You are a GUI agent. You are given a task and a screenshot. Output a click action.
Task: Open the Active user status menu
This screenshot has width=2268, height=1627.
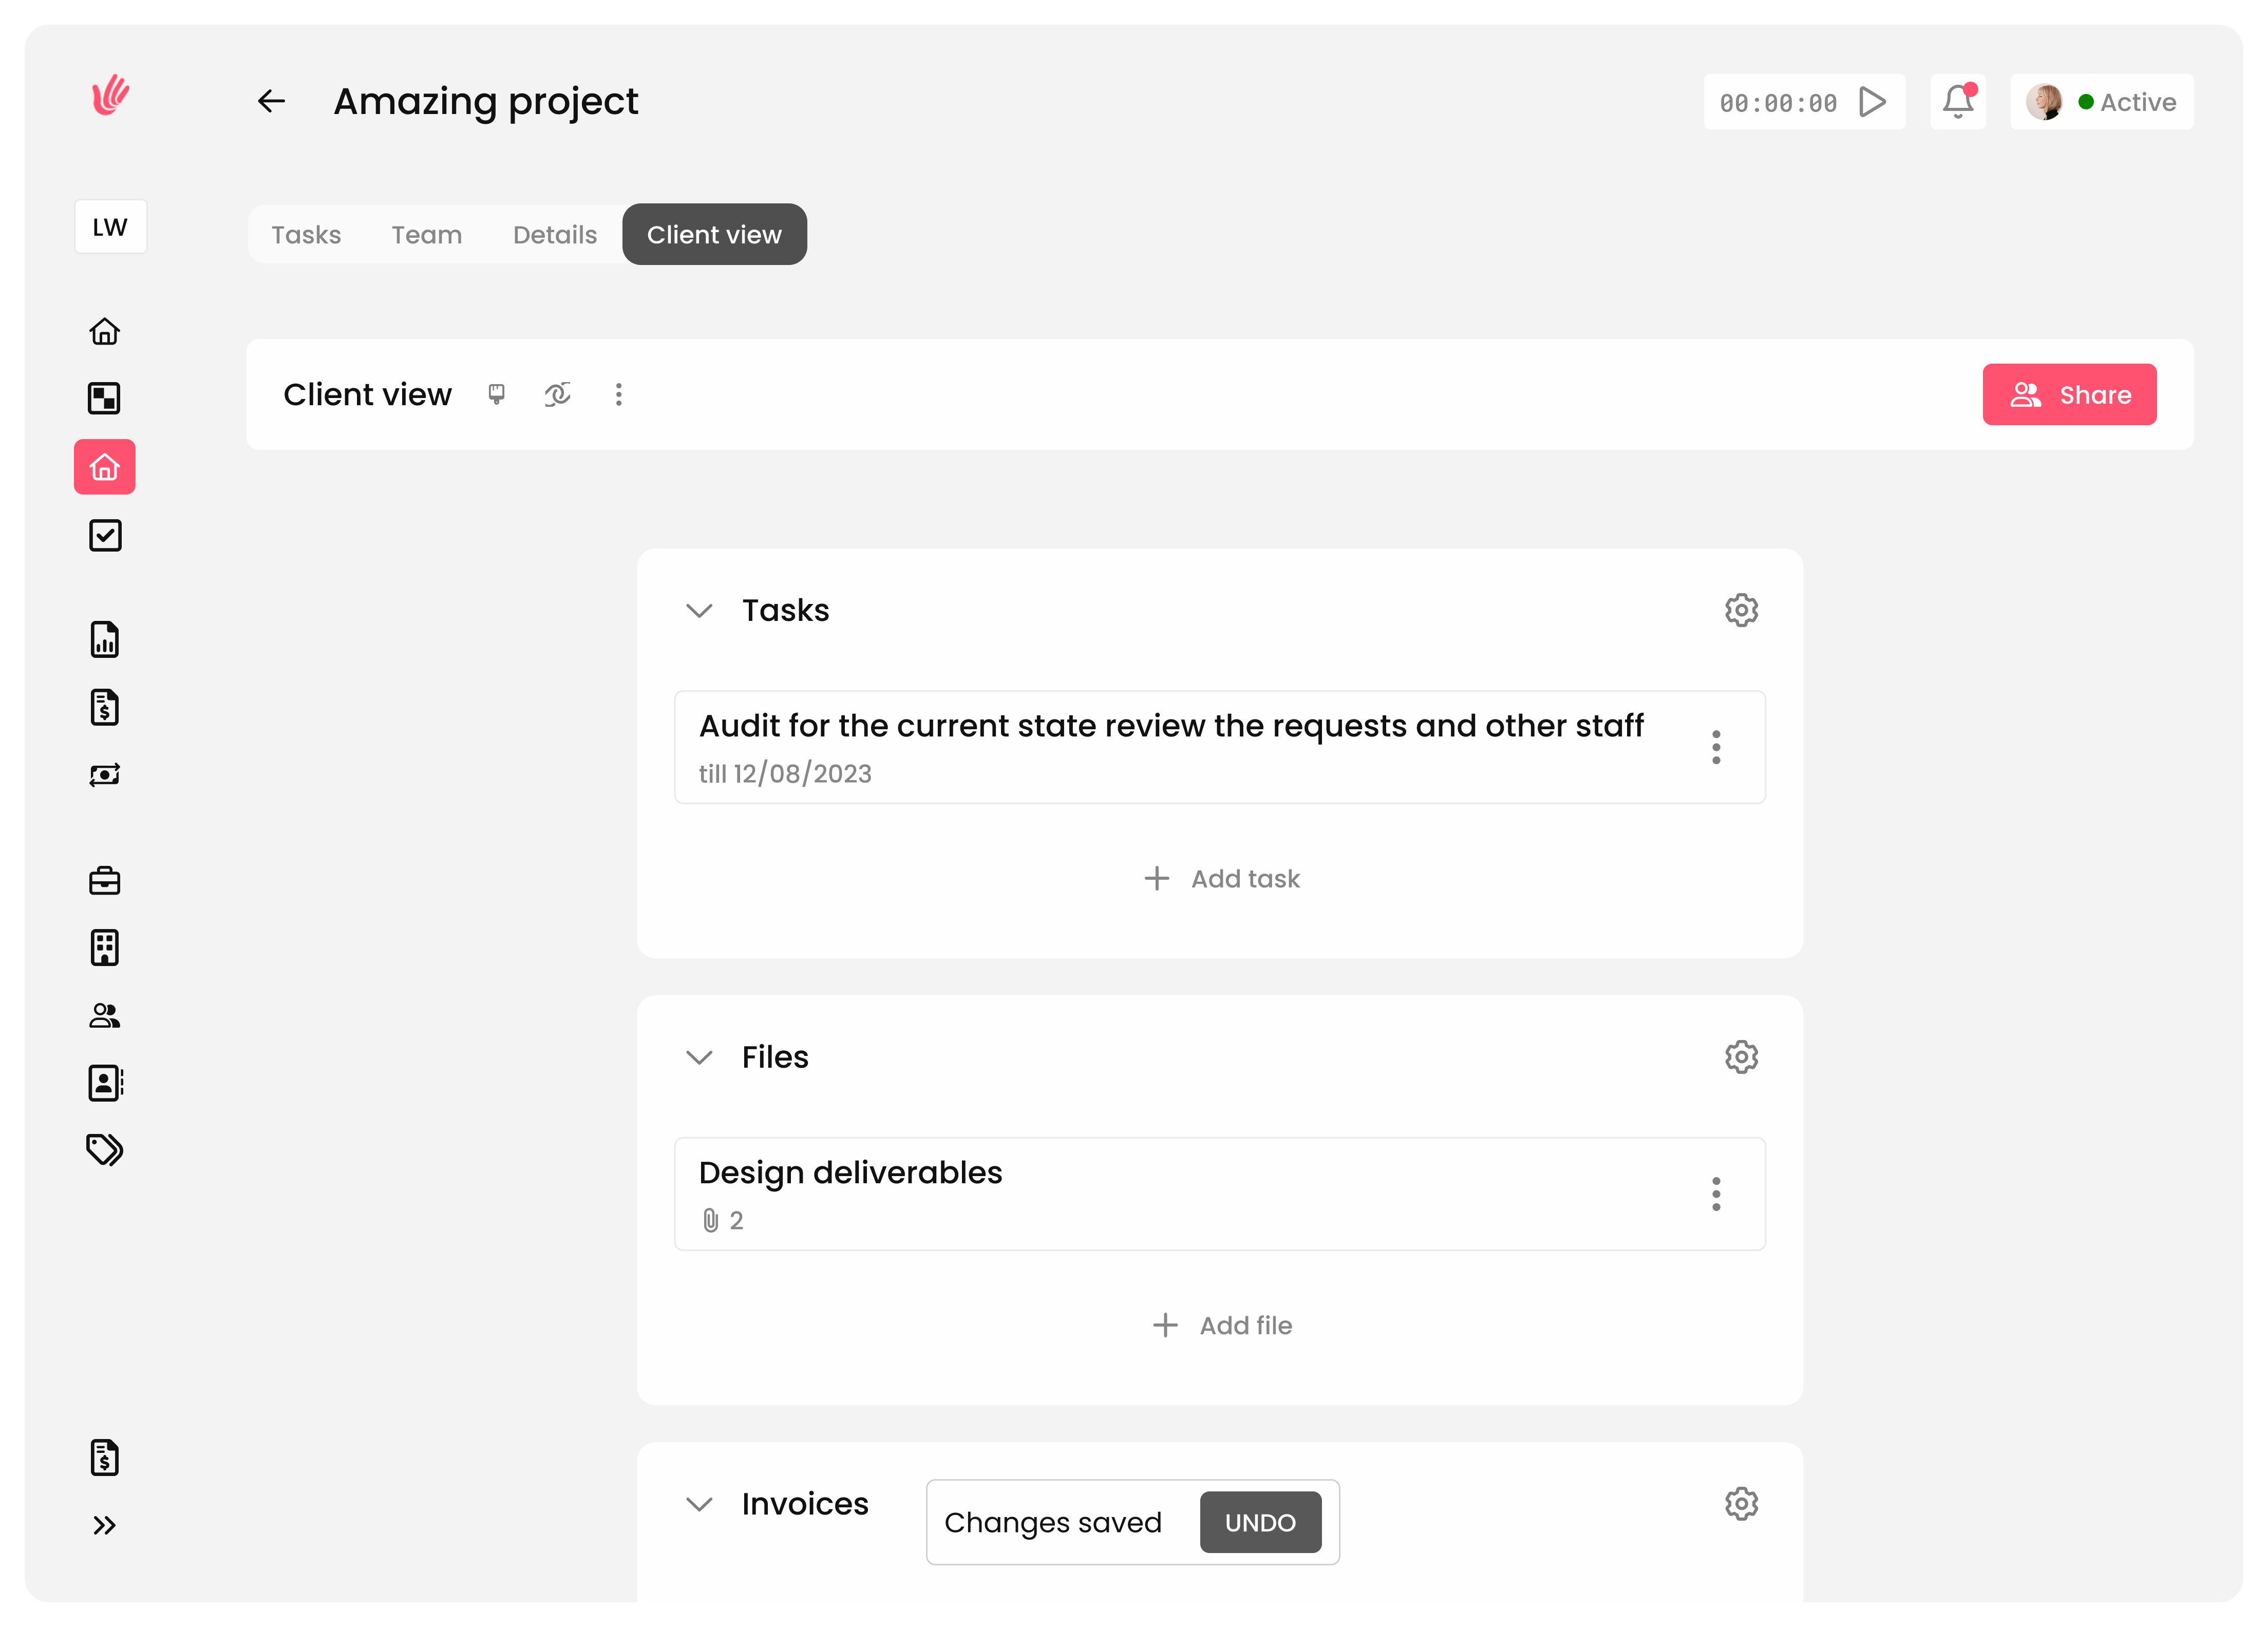click(x=2102, y=102)
